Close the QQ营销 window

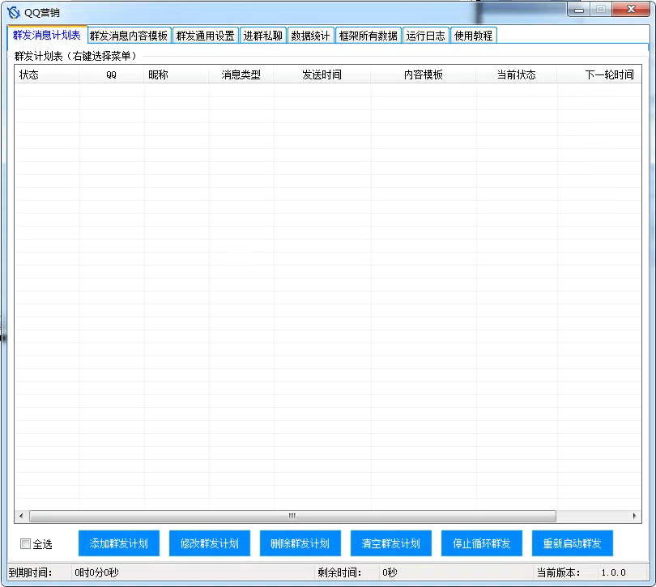(x=631, y=10)
